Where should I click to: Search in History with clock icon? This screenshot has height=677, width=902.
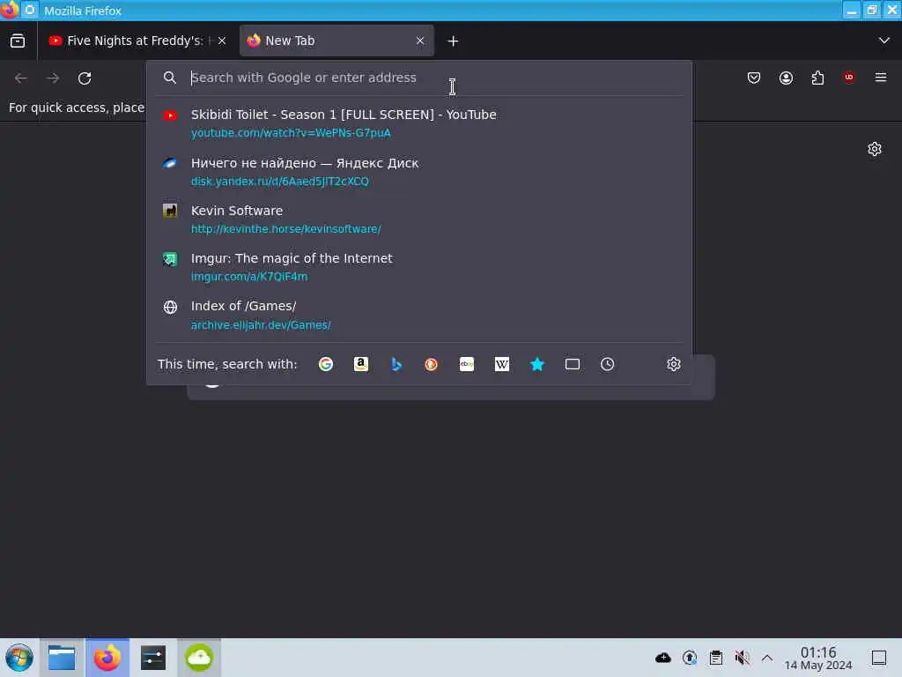click(608, 364)
